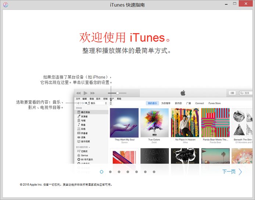The image size is (255, 200).
Task: Open the 控制 menu in the preview
Action: coord(105,99)
